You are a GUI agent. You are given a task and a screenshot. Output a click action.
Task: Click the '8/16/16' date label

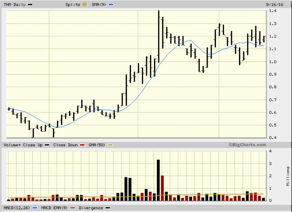point(275,5)
